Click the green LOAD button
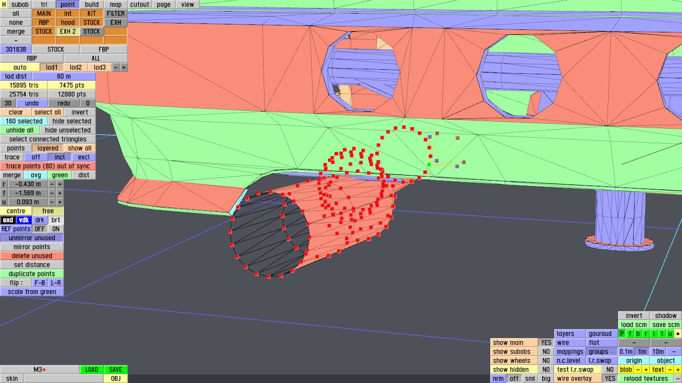The height and width of the screenshot is (383, 682). (92, 370)
